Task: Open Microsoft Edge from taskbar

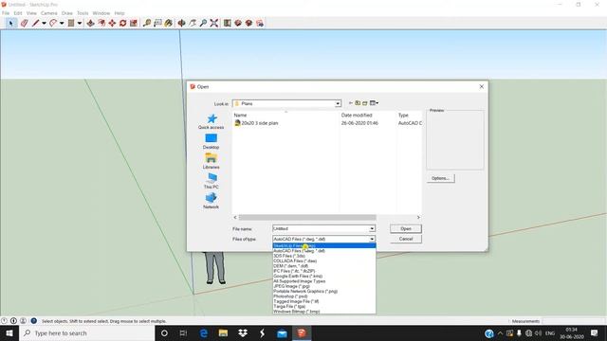Action: (x=204, y=332)
